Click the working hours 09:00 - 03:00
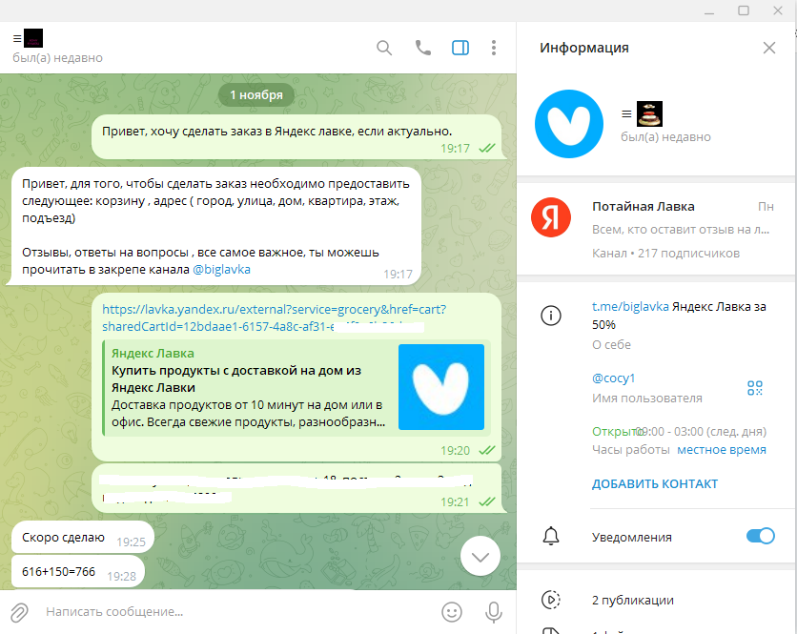The height and width of the screenshot is (634, 797). (x=702, y=432)
